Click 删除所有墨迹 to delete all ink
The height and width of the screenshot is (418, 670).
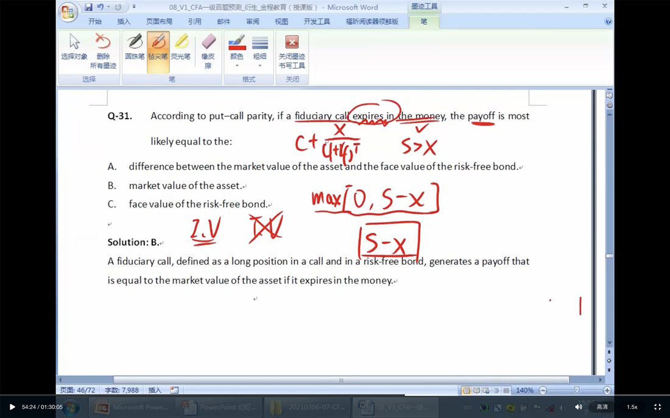(103, 51)
